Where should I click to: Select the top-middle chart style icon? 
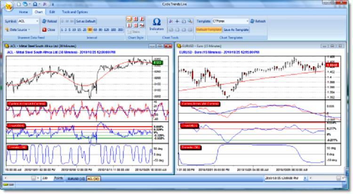[x=136, y=19]
